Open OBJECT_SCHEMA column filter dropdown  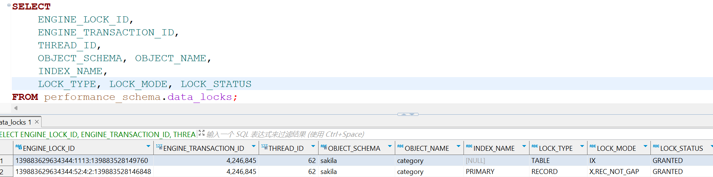390,146
